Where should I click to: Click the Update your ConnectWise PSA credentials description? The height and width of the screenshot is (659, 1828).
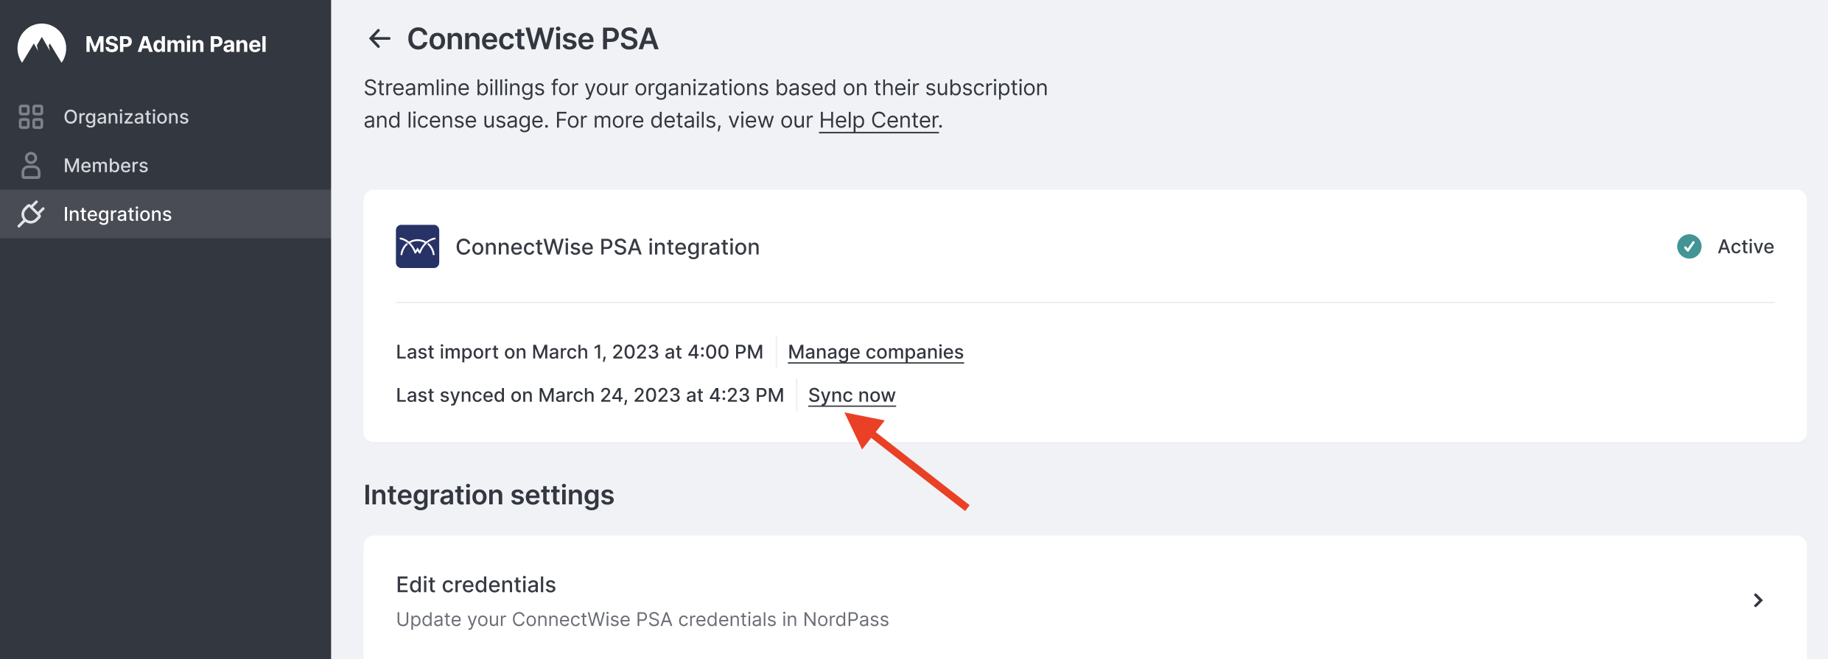642,620
